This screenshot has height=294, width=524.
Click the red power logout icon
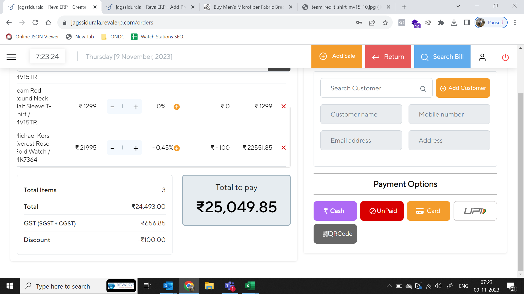(x=505, y=57)
